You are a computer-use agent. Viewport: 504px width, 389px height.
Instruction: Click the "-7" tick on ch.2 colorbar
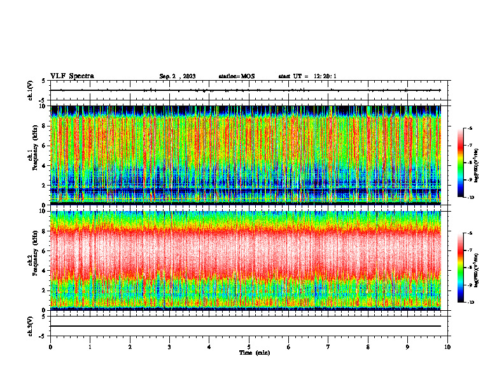pyautogui.click(x=470, y=250)
